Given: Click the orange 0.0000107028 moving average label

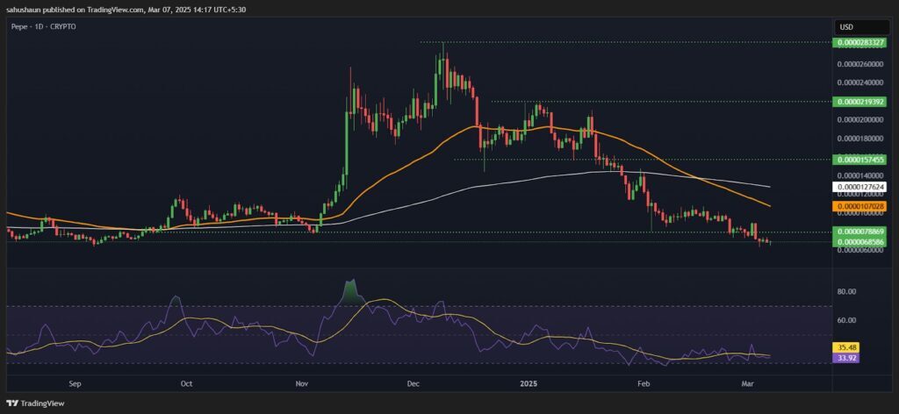Looking at the screenshot, I should point(860,206).
